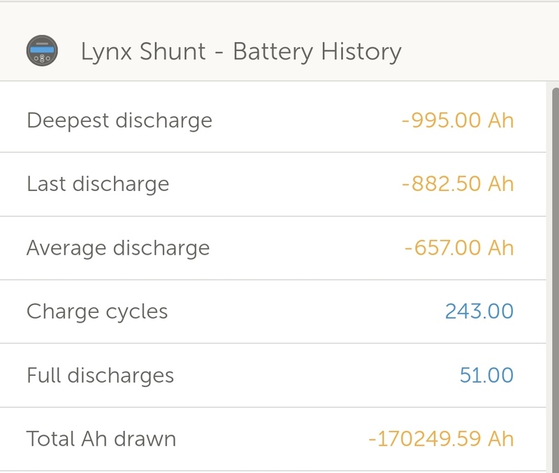Click the -657.00 Ah average discharge value
559x473 pixels.
459,248
